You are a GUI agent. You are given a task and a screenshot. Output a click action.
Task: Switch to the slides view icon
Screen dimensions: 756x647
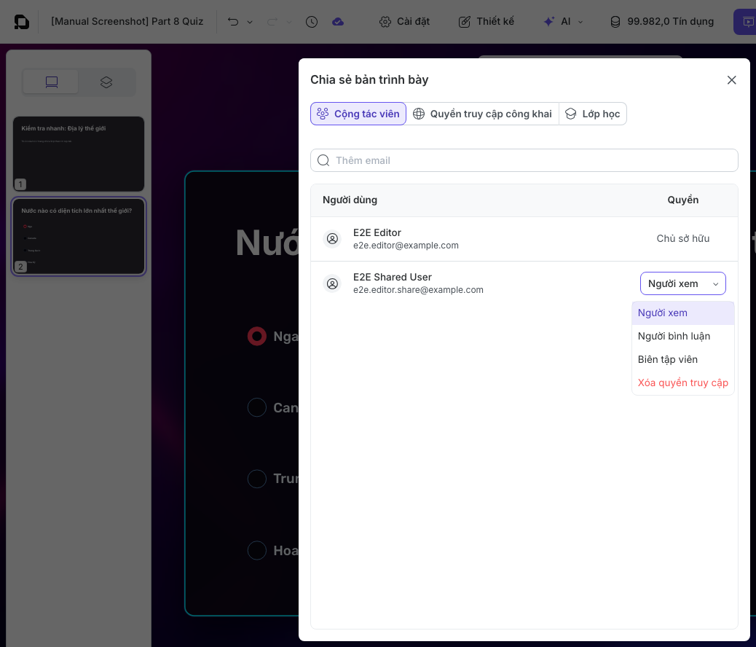pos(52,82)
